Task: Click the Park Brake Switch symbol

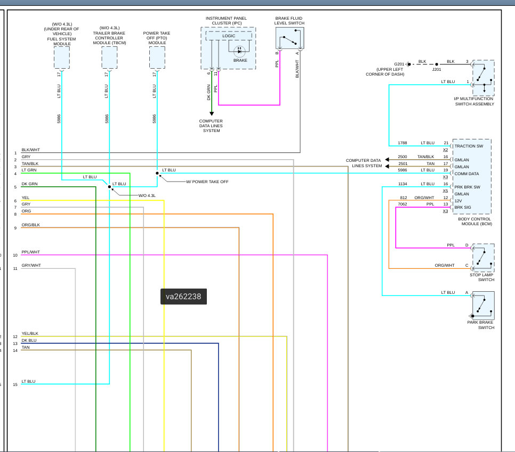Action: click(x=483, y=305)
